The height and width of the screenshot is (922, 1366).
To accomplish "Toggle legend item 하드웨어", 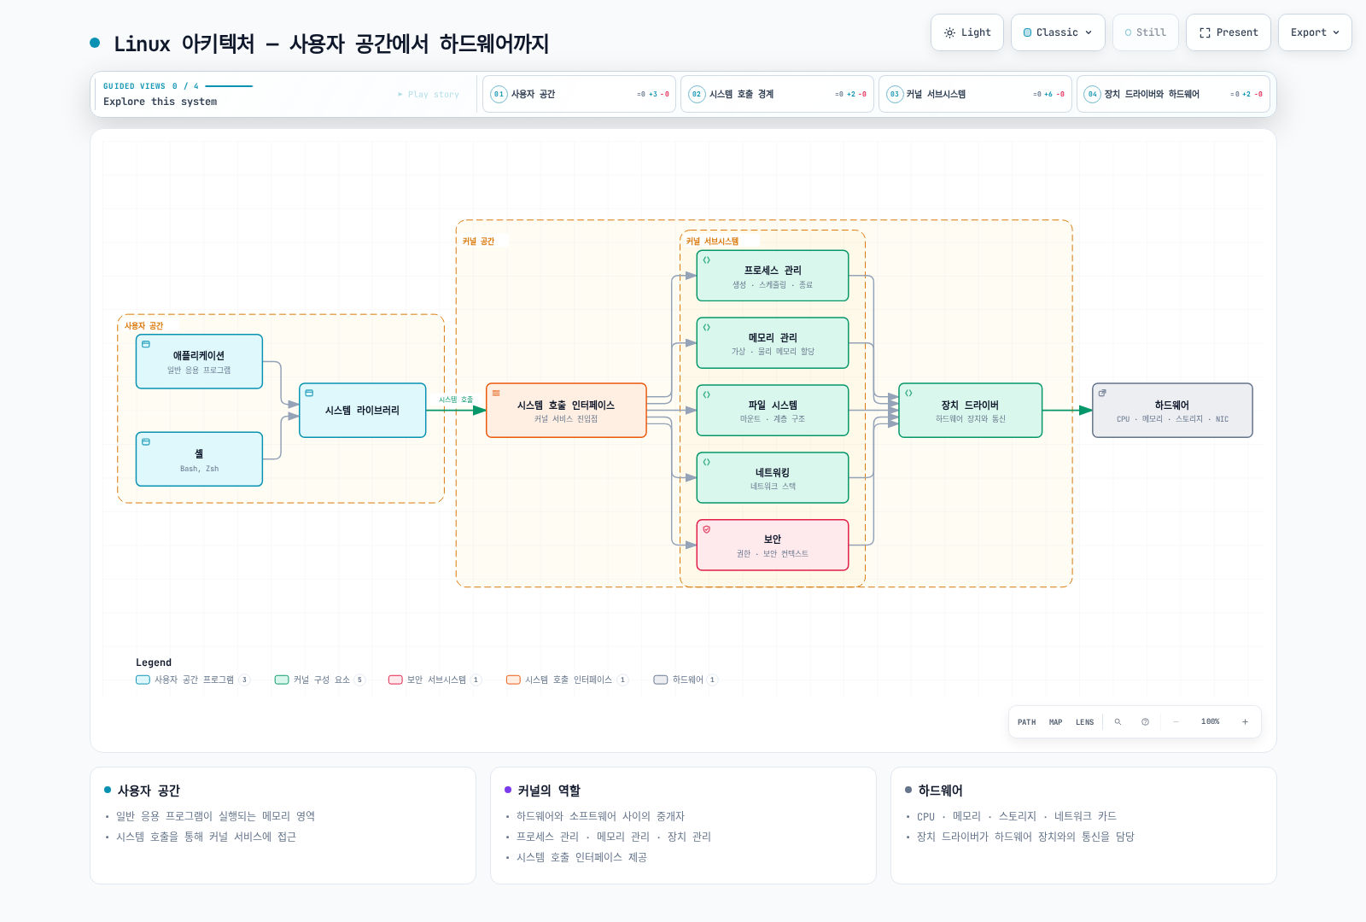I will (x=686, y=680).
